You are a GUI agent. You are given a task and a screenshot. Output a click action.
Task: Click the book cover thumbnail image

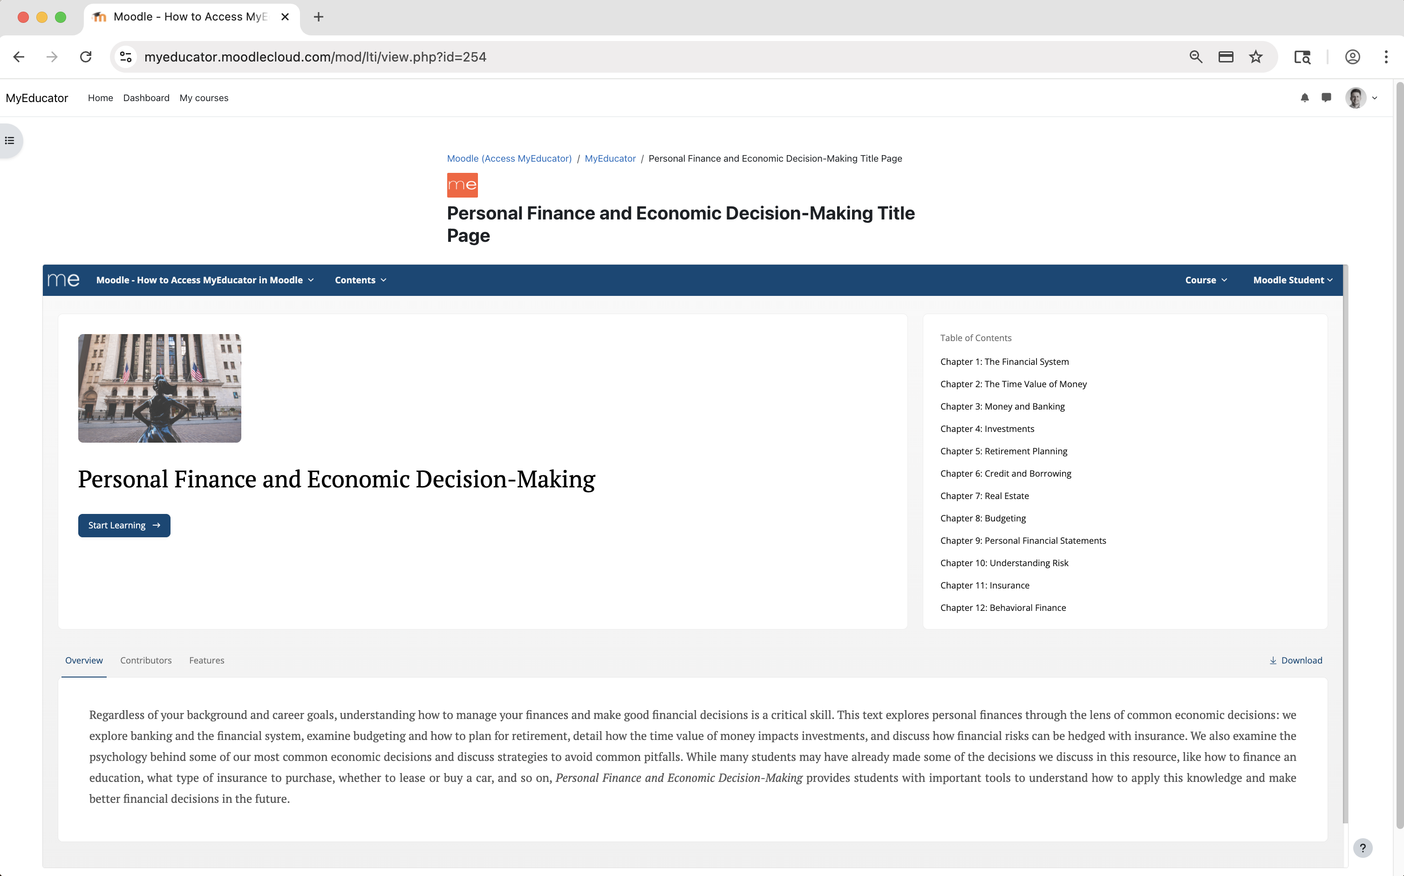click(x=160, y=388)
